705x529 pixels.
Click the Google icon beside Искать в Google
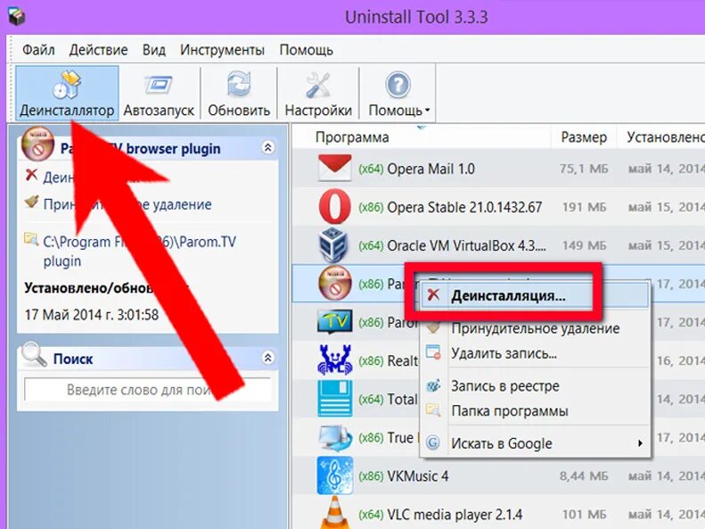tap(433, 442)
